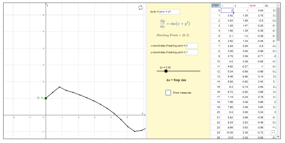Click y value 1.68 in step 2
This screenshot has width=285, height=143.
tap(241, 21)
